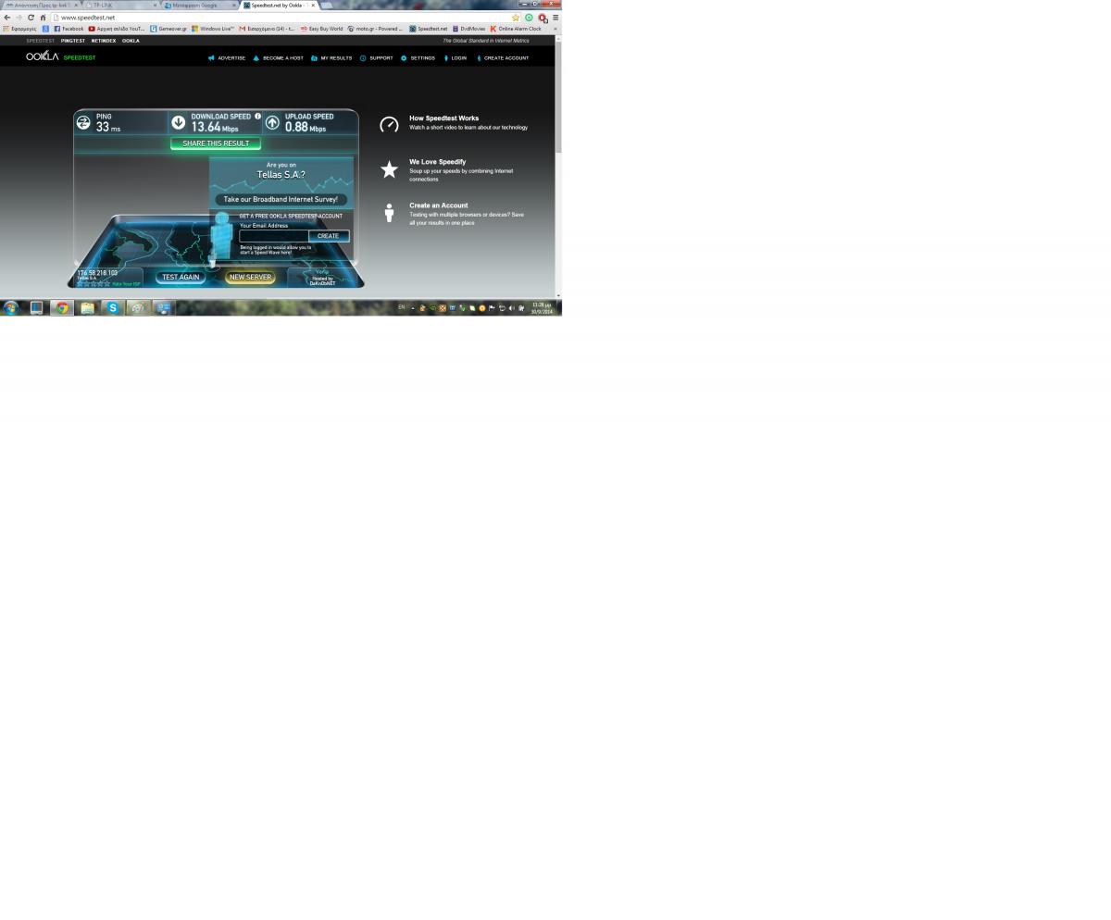Open the DvdMovies bookmark
The height and width of the screenshot is (920, 1111).
coord(468,29)
